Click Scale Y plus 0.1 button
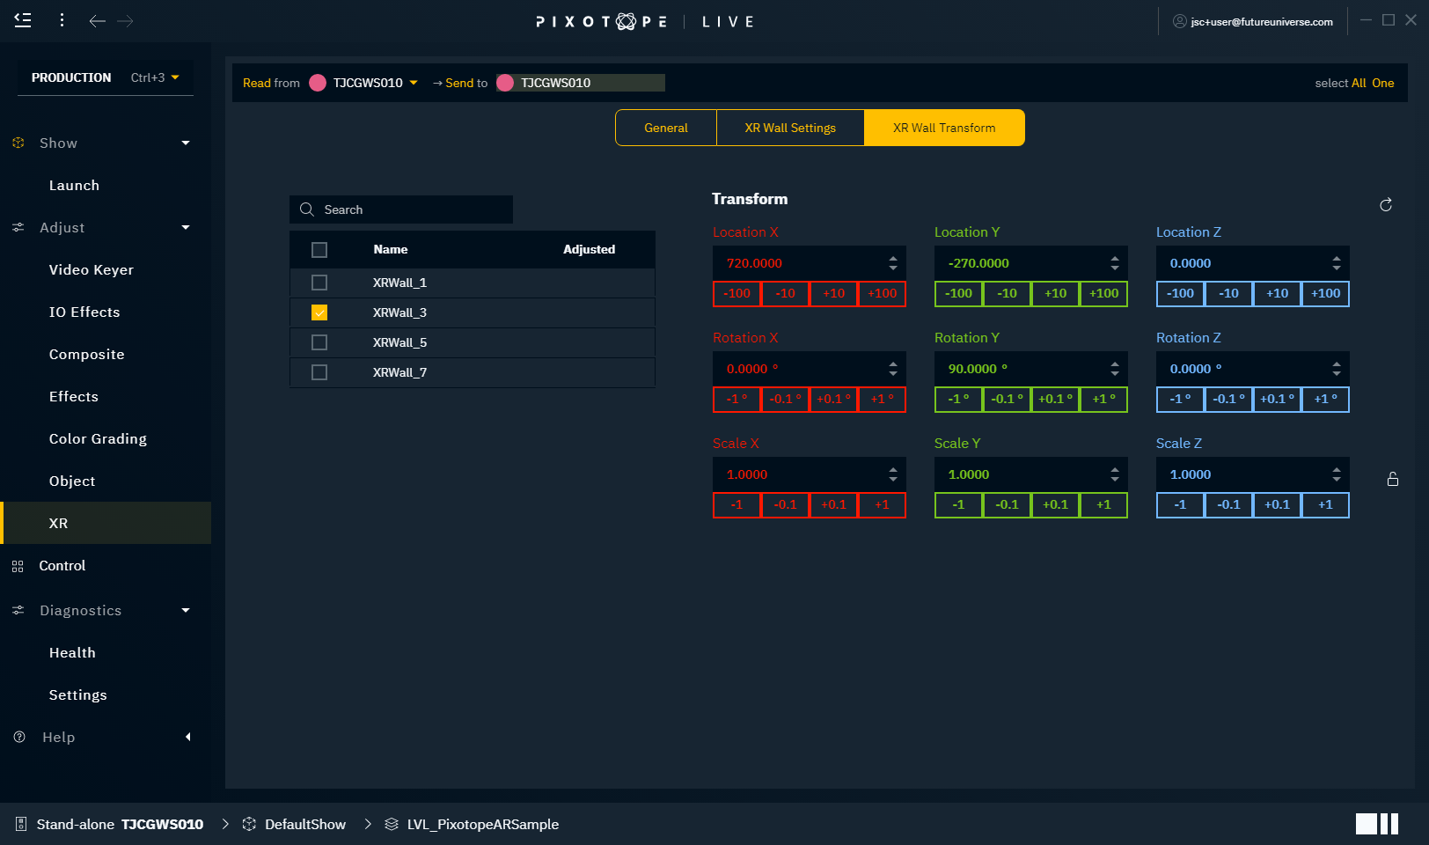This screenshot has height=845, width=1429. (x=1055, y=504)
